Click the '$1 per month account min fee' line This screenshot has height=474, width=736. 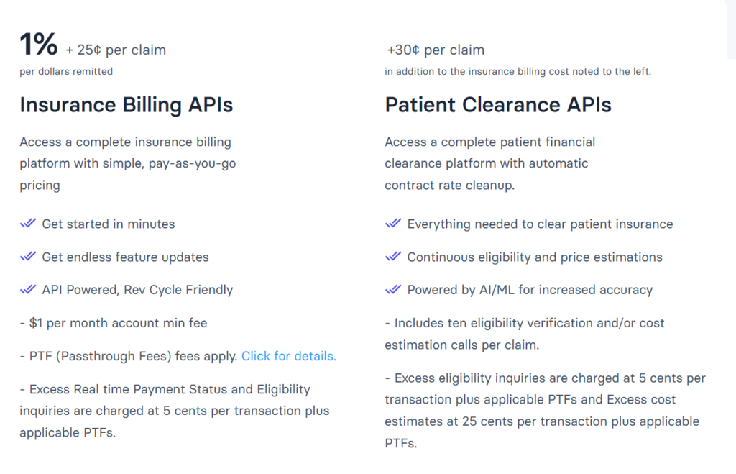pyautogui.click(x=114, y=323)
